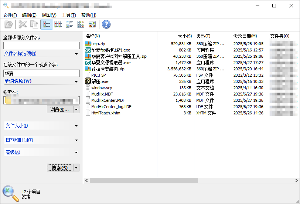This screenshot has width=300, height=204.
Task: Click the 文件名称选项(N) link
Action: point(20,53)
